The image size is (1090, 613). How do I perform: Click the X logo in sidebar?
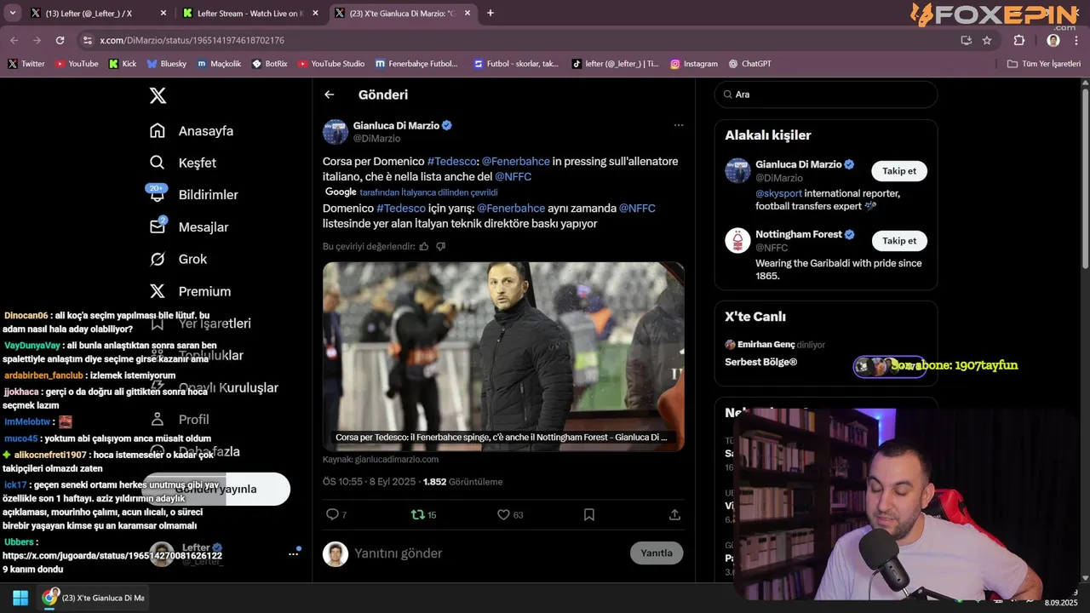158,95
